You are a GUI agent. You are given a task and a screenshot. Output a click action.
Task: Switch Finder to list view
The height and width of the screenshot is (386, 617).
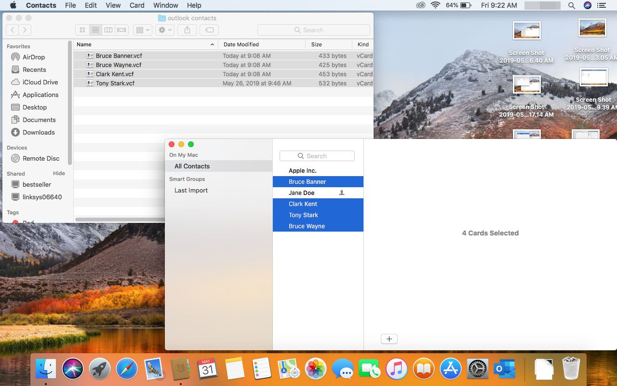pos(95,30)
